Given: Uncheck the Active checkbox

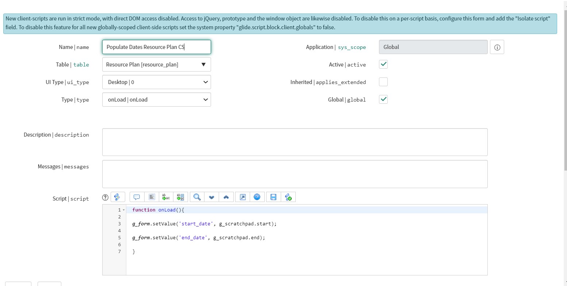Looking at the screenshot, I should 383,65.
